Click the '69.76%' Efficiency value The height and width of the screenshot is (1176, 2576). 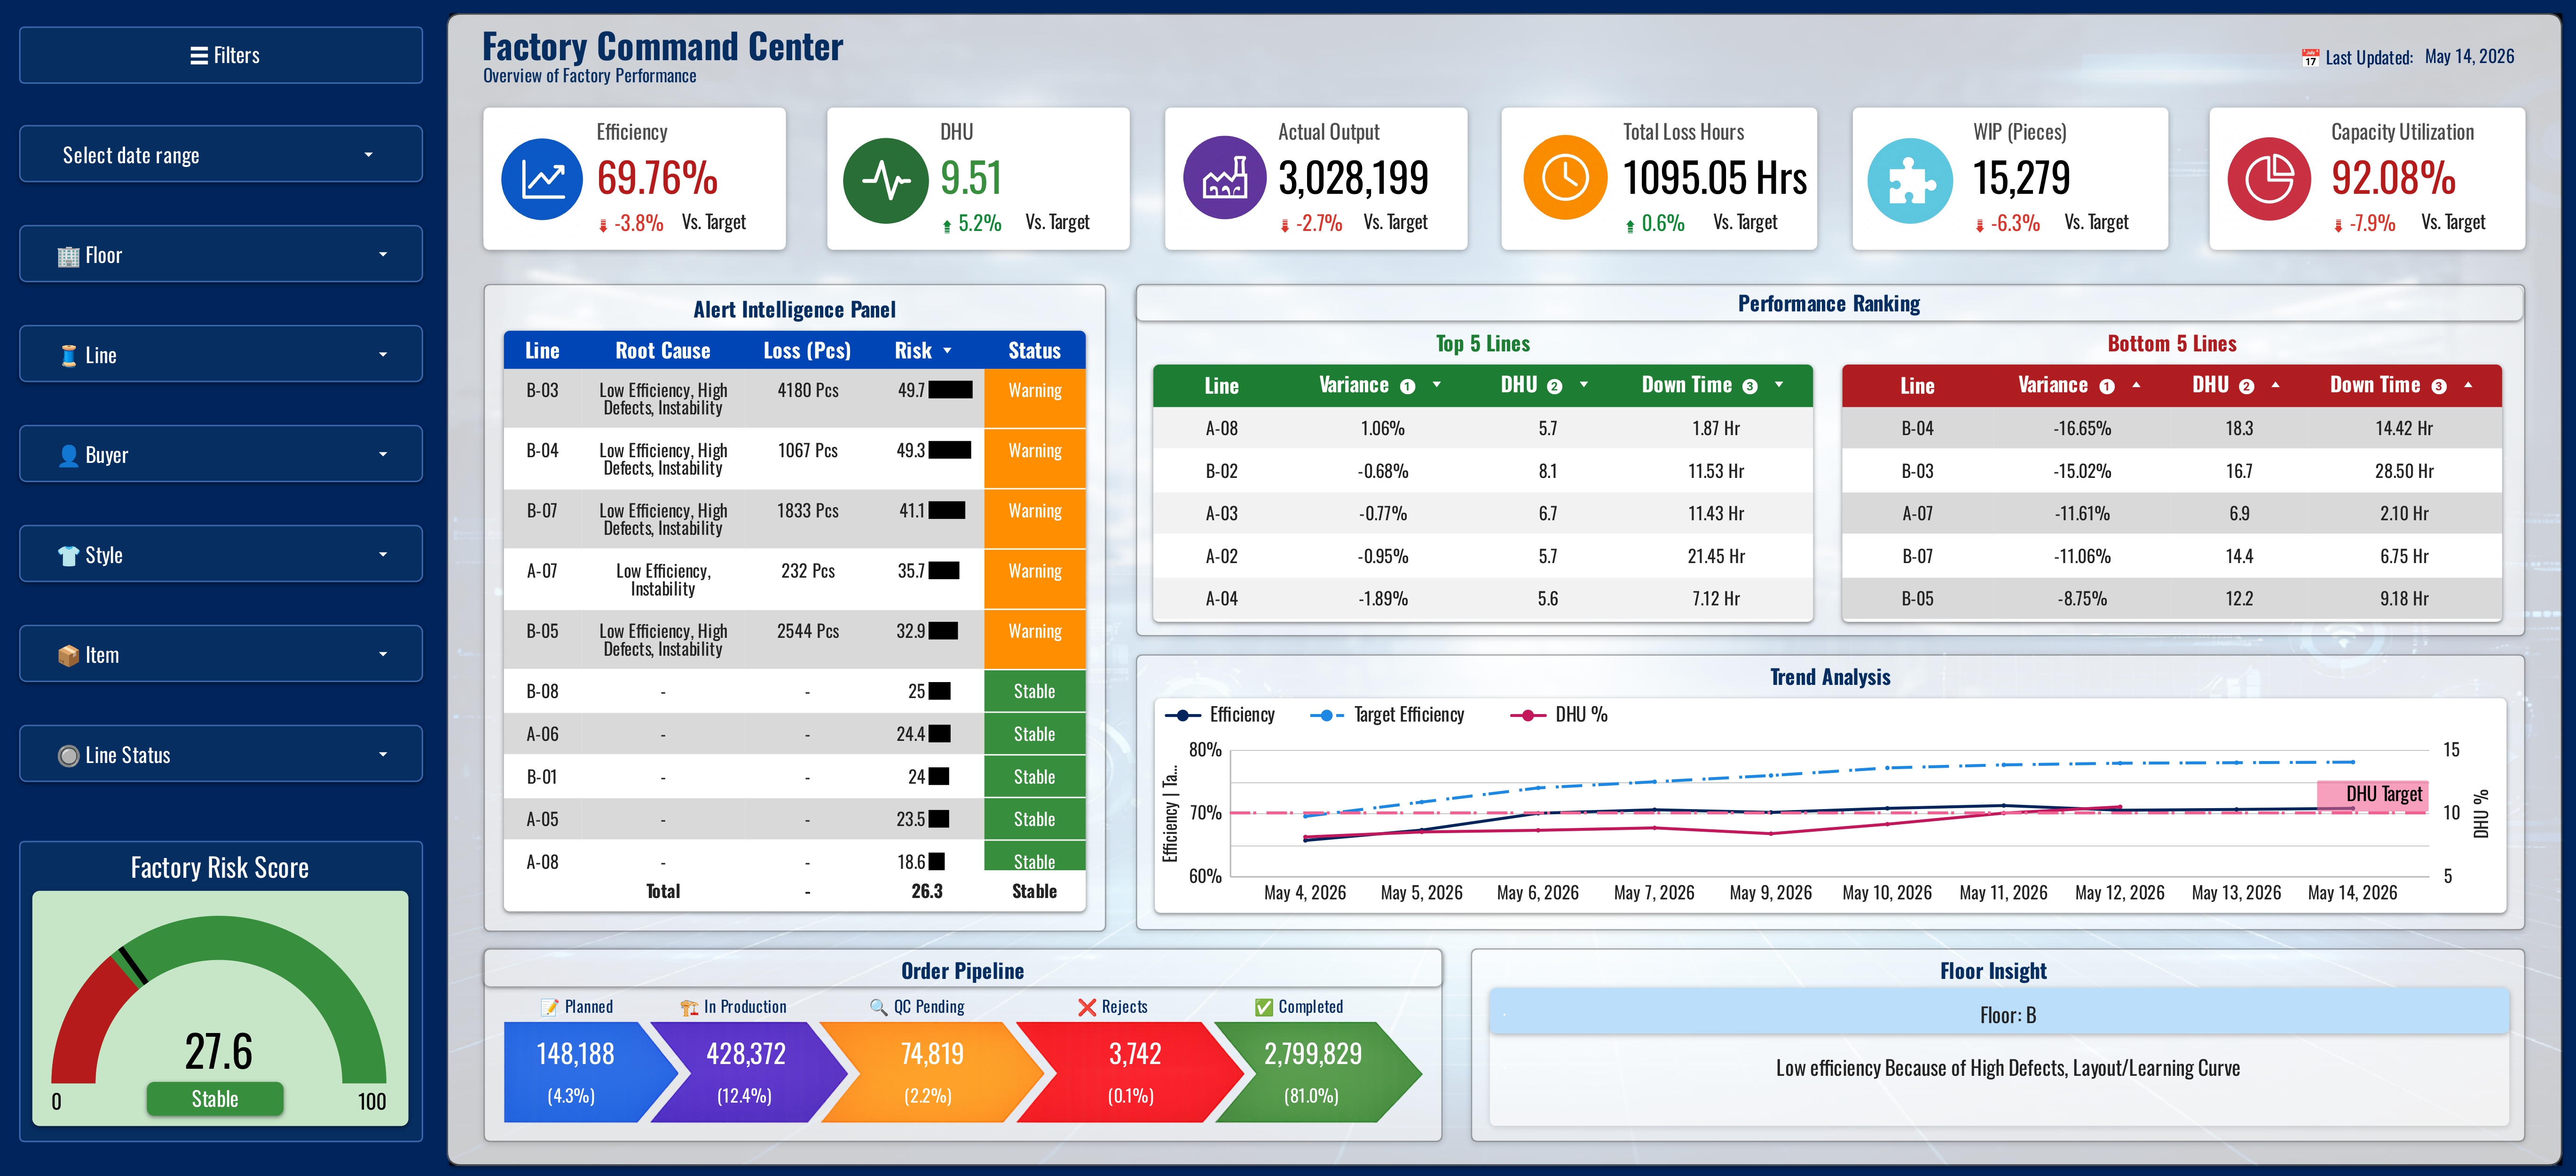pos(657,178)
